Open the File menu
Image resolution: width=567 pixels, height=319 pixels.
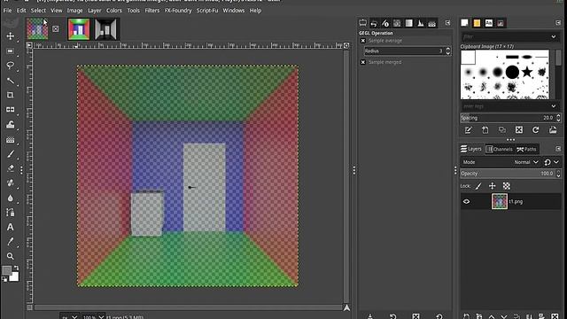(x=7, y=11)
